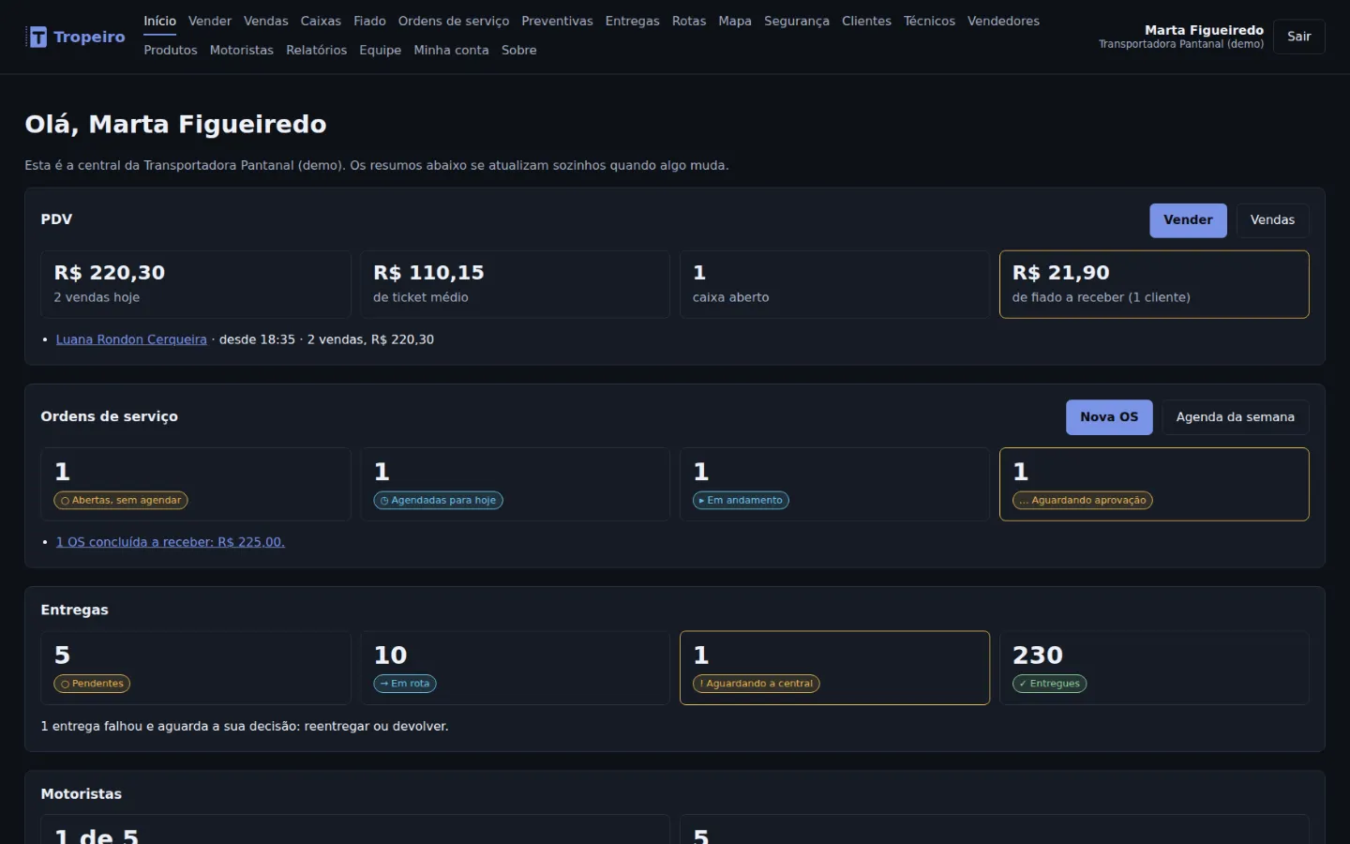Open Clientes in the navigation
The width and height of the screenshot is (1350, 844).
866,21
